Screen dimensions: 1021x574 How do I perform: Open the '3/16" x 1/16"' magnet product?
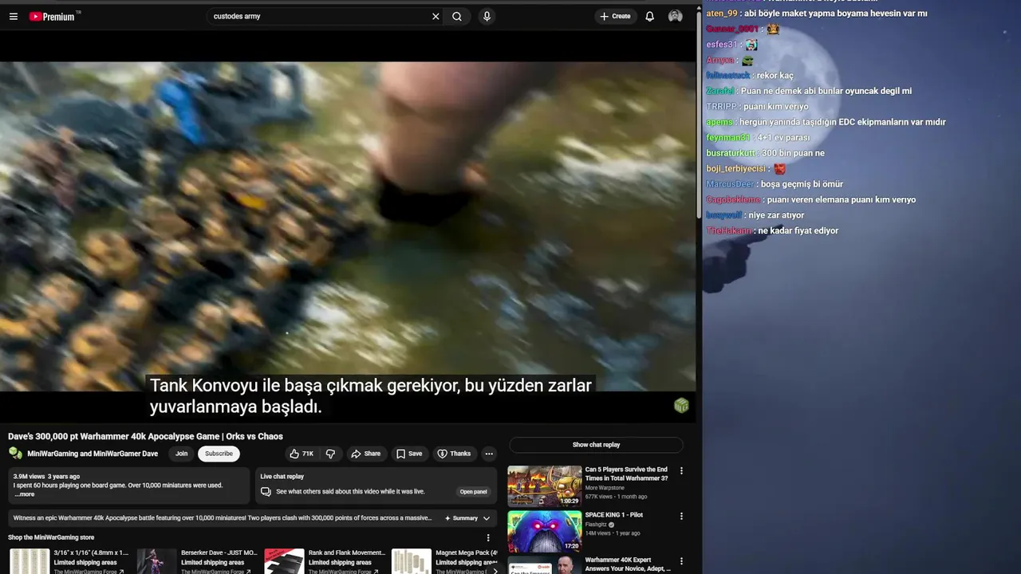(x=69, y=560)
